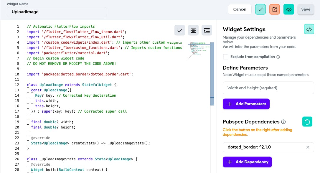The width and height of the screenshot is (320, 173).
Task: Click the editor checkmark validate icon
Action: coord(180,30)
